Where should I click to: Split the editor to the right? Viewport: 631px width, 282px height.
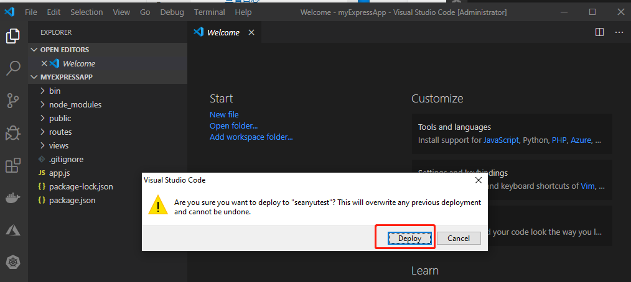599,32
